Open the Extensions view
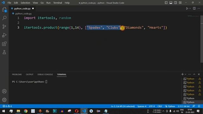 point(4,44)
